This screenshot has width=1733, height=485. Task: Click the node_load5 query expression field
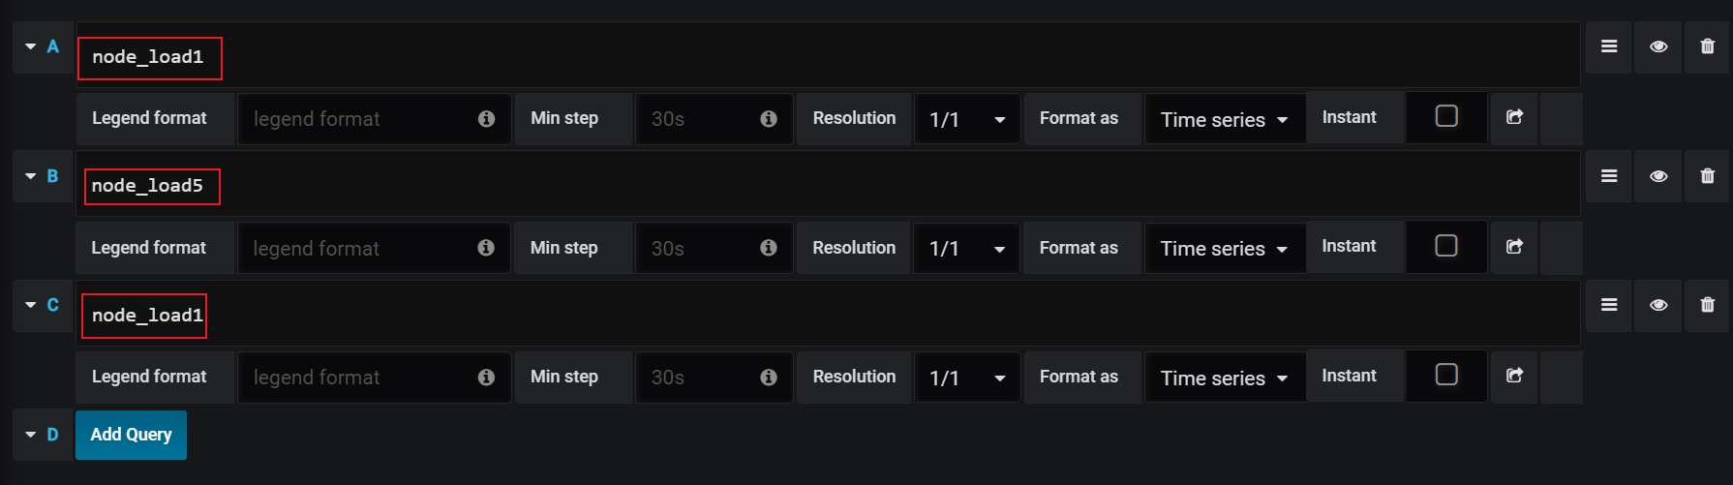[828, 184]
